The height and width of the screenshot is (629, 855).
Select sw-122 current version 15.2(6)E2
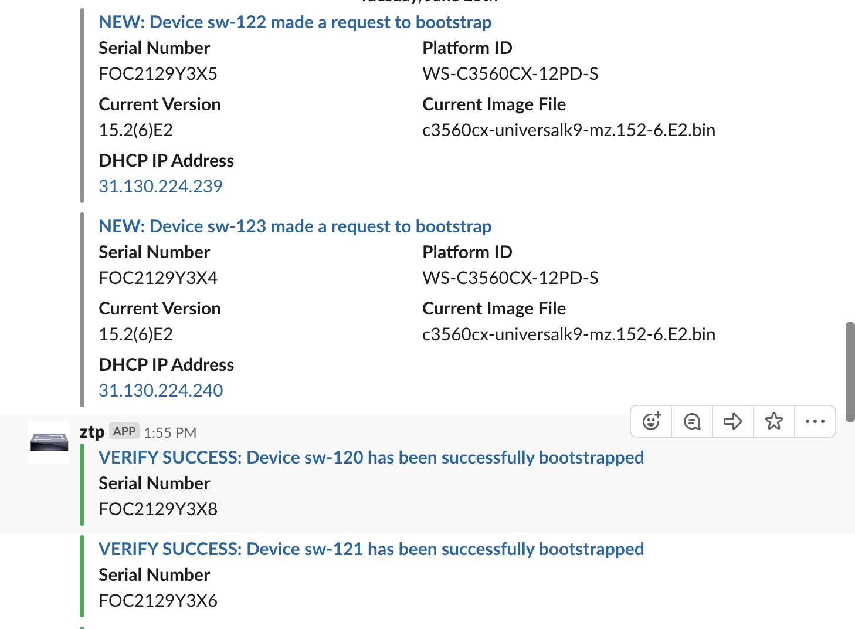pos(135,130)
